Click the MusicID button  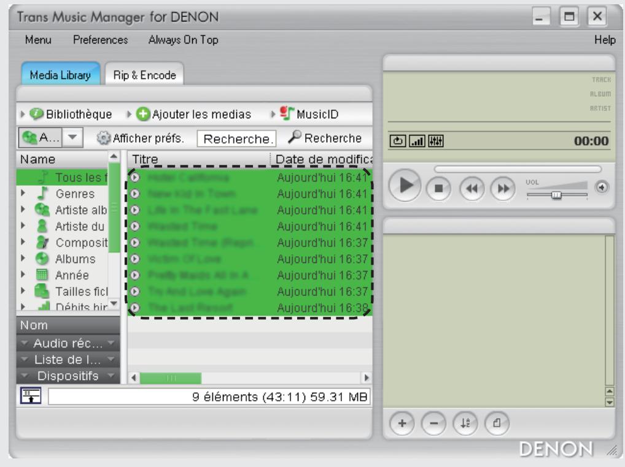(x=309, y=114)
